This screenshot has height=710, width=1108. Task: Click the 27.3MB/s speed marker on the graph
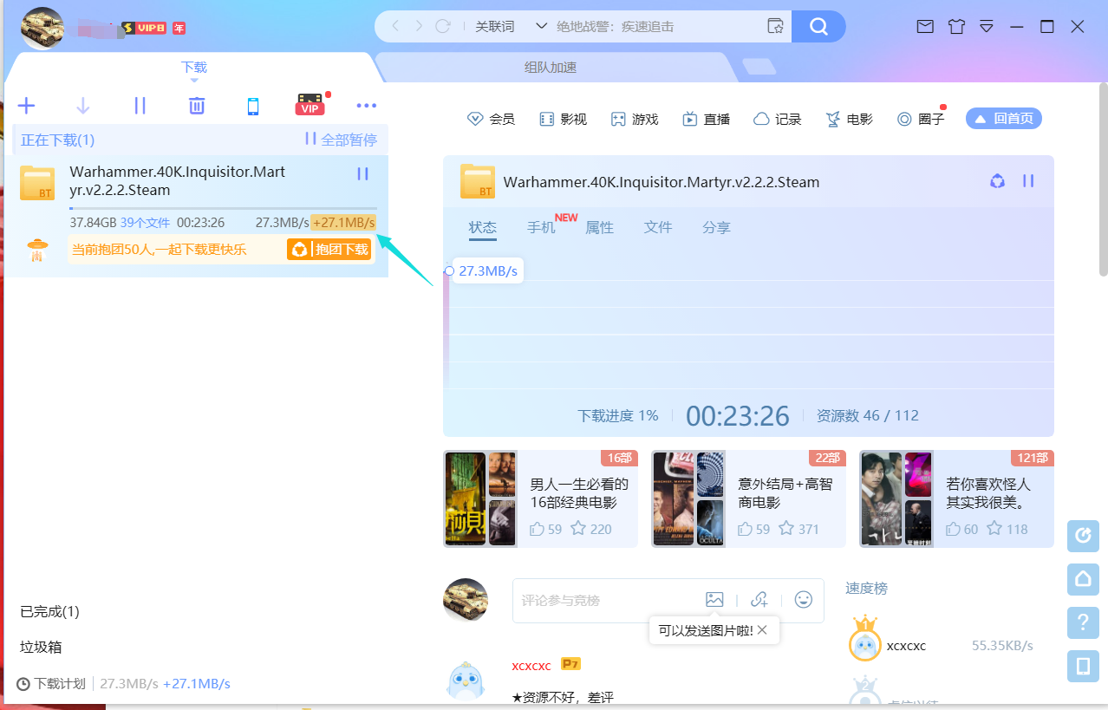(487, 270)
